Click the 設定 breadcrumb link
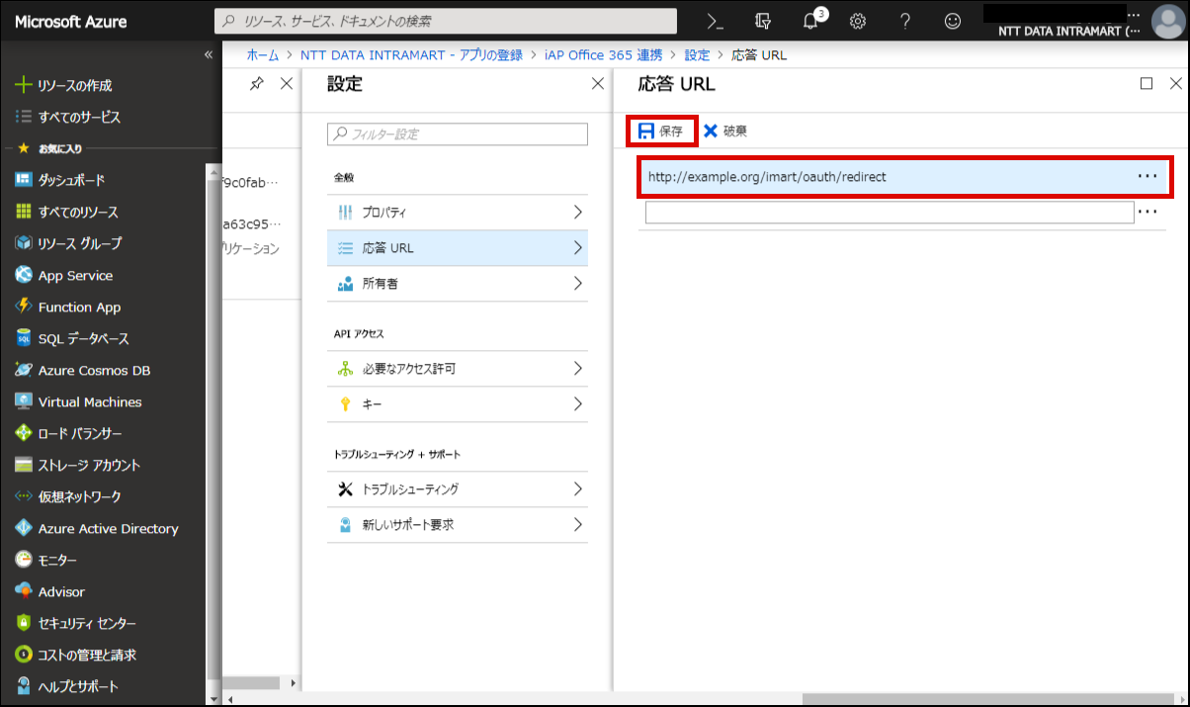 coord(697,54)
